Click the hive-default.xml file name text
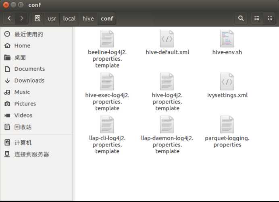Viewport: 279px width, 202px height. (x=167, y=52)
